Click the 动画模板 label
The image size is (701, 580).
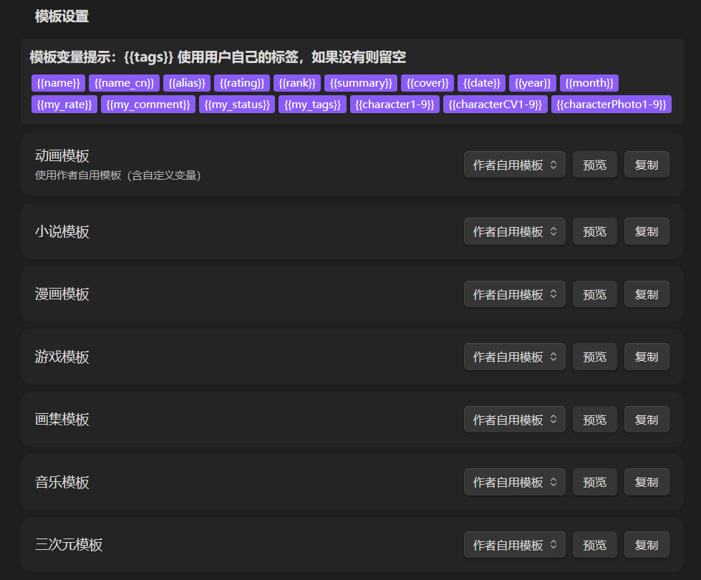(62, 155)
